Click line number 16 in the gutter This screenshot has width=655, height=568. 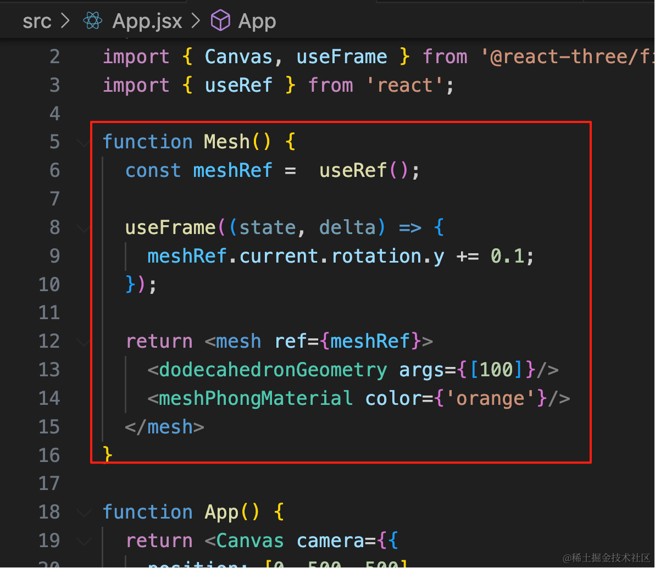[x=49, y=455]
